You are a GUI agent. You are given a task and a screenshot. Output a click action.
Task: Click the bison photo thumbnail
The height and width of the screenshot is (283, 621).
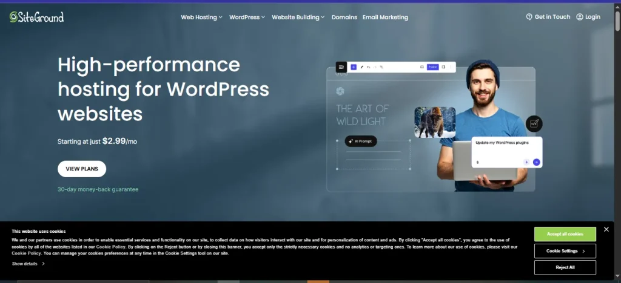point(435,122)
